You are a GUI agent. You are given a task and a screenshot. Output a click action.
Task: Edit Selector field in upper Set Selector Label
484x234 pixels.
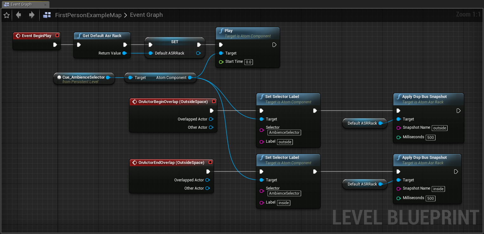tap(284, 133)
